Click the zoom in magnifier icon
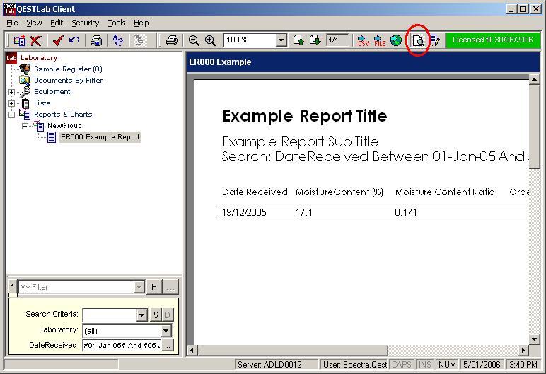 tap(210, 40)
